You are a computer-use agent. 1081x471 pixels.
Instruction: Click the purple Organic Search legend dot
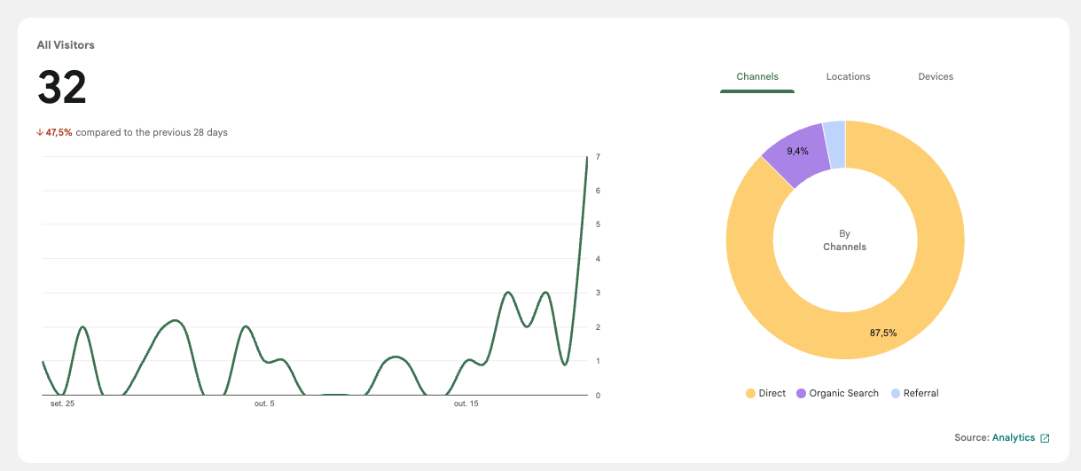802,394
